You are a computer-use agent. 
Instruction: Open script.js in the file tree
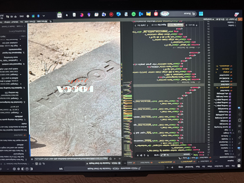(x=227, y=72)
